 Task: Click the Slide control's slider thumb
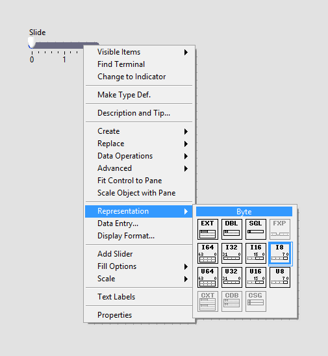coord(32,43)
